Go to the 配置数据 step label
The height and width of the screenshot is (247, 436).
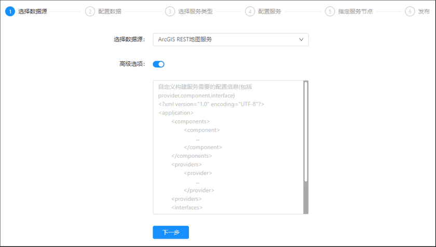pyautogui.click(x=110, y=11)
